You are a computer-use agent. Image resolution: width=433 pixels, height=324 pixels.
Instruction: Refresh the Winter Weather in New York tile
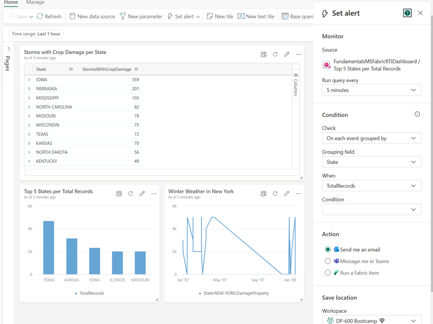pyautogui.click(x=275, y=194)
